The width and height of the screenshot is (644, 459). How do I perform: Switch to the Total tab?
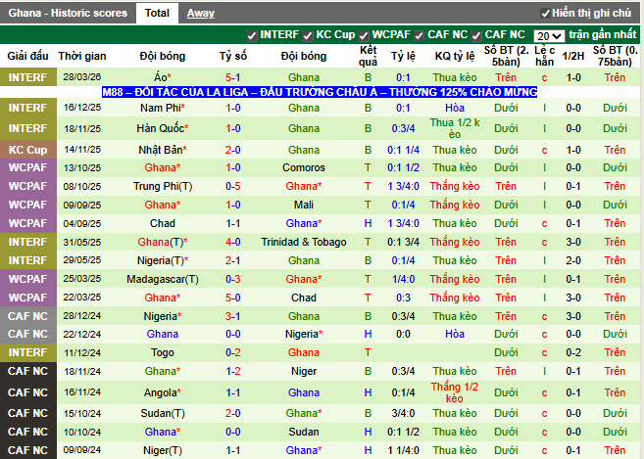tap(157, 13)
